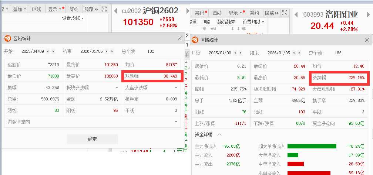Click the red 中单净流入 bar
373x175 pixels.
[x=296, y=164]
